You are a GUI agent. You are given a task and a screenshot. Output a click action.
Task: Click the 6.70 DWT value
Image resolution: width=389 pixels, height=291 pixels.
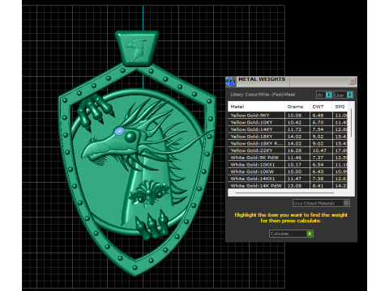tap(318, 122)
